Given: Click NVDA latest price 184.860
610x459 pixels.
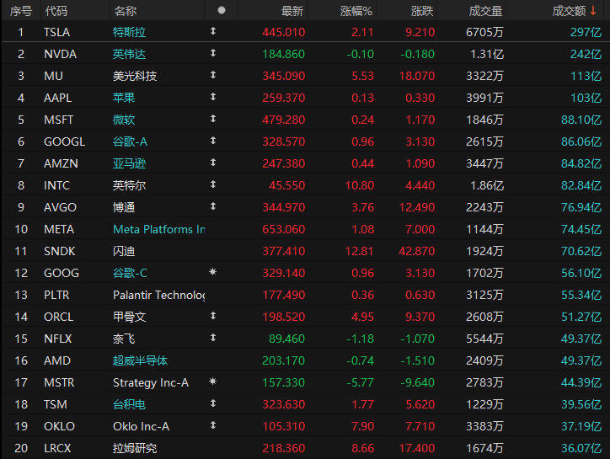Looking at the screenshot, I should pos(283,54).
